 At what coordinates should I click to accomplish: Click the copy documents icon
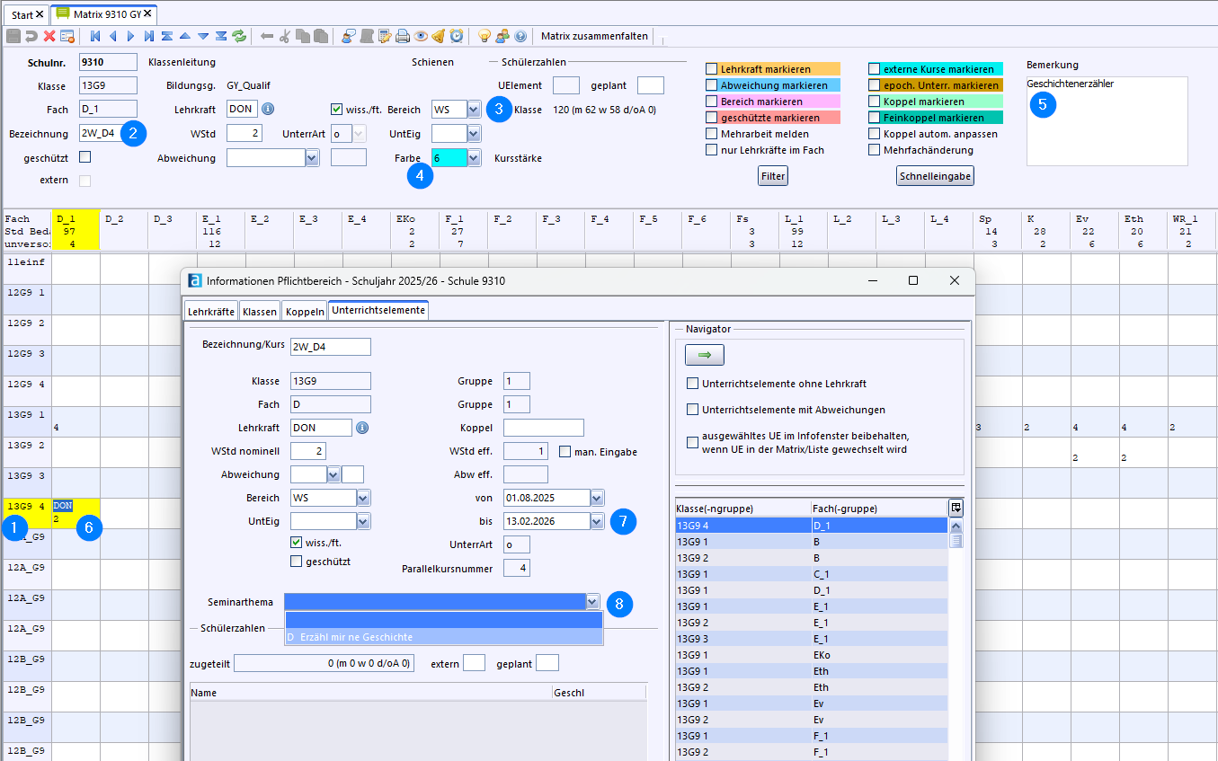tap(302, 36)
